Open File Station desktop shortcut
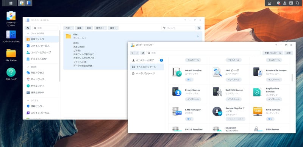 click(11, 53)
